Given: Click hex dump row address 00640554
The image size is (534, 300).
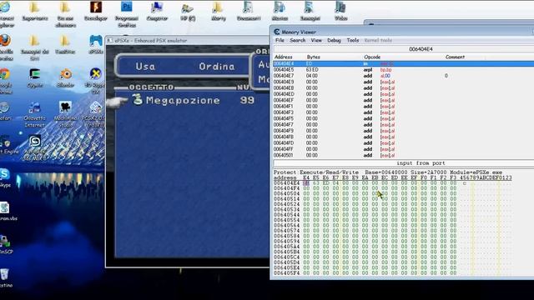Looking at the screenshot, I should (x=287, y=220).
